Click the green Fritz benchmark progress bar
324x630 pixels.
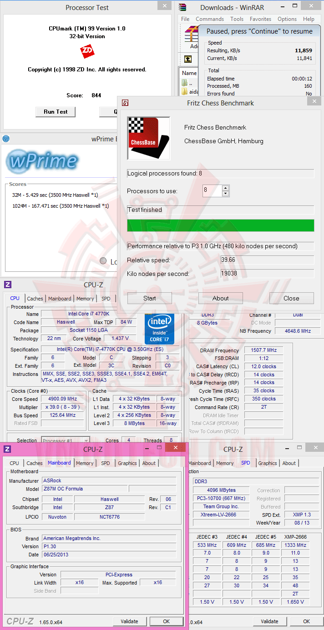pos(221,225)
